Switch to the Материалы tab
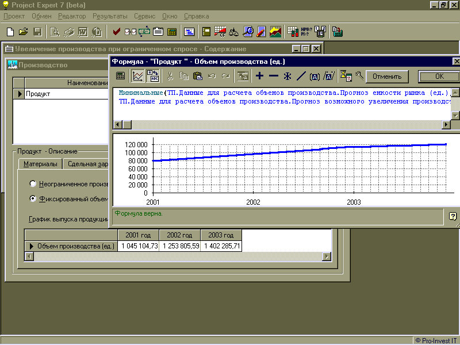This screenshot has height=345, width=460. pyautogui.click(x=40, y=164)
